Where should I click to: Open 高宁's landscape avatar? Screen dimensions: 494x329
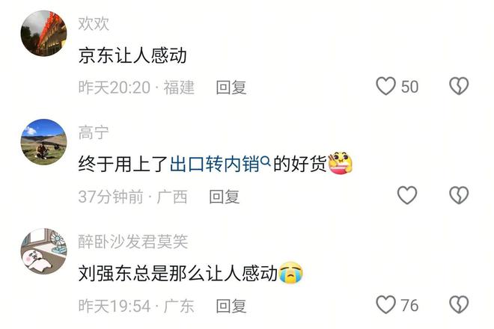coord(43,142)
